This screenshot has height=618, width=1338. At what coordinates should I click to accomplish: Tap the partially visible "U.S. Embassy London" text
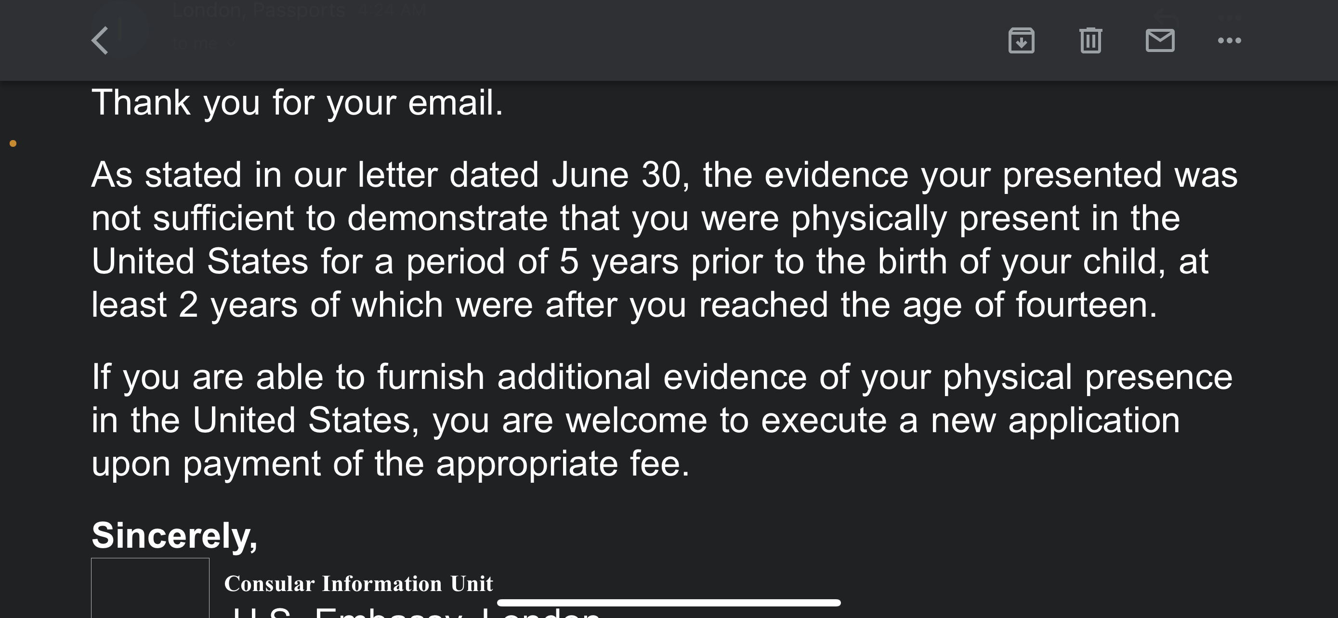[413, 612]
